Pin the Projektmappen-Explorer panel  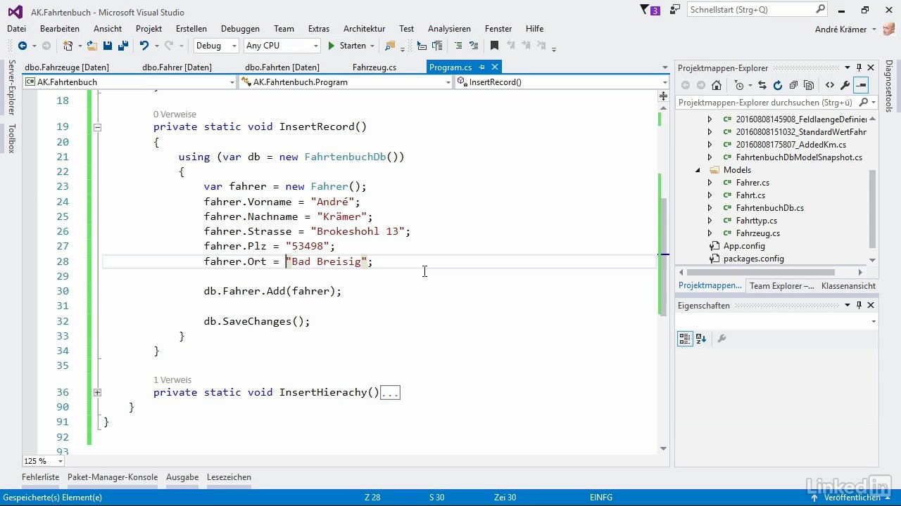[x=859, y=67]
